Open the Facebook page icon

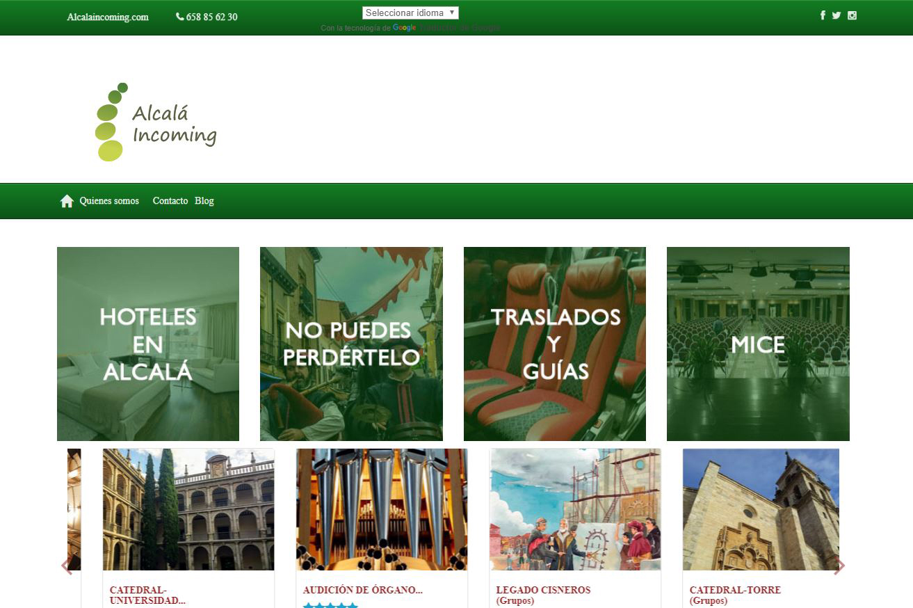click(823, 15)
